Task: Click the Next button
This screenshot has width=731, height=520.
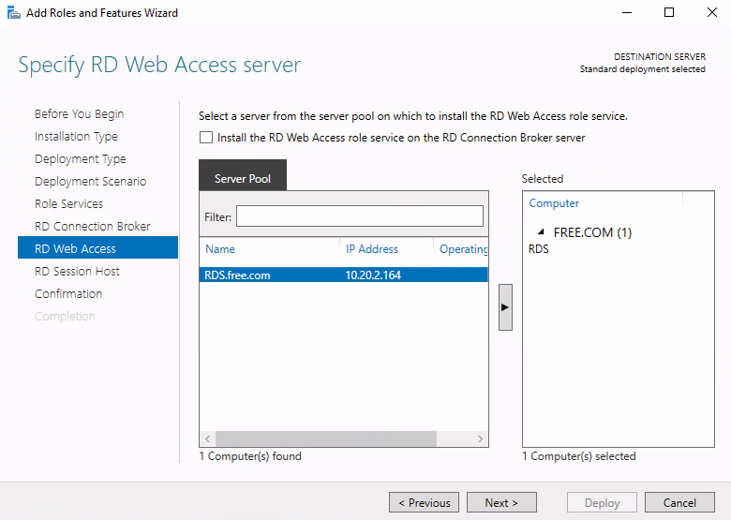Action: (x=501, y=502)
